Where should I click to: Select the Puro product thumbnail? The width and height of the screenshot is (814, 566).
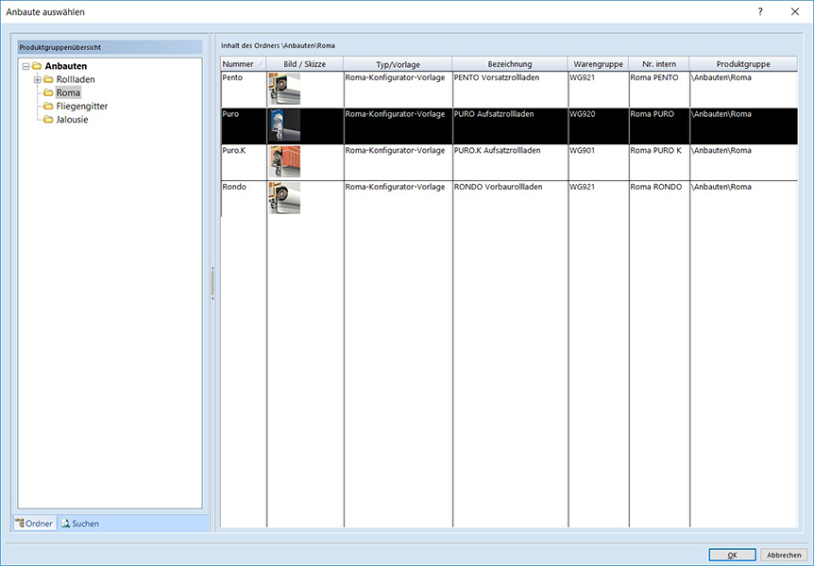click(284, 125)
